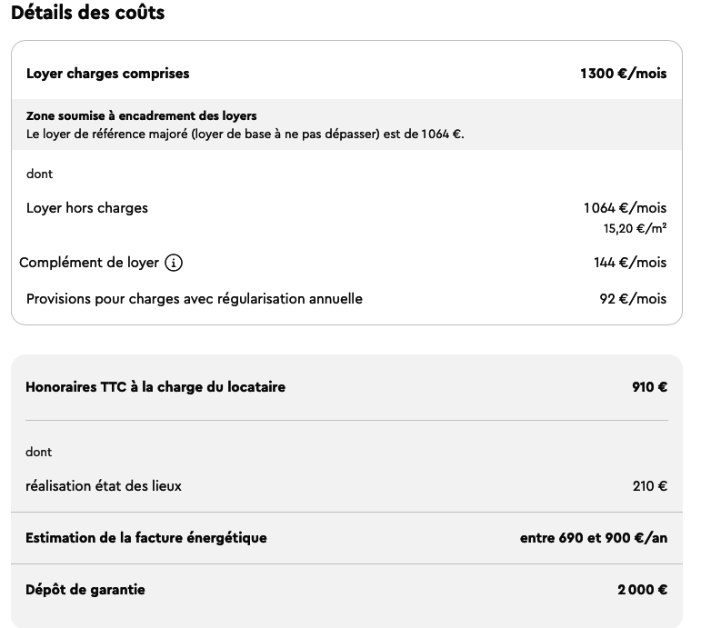Click the Dépôt de garantie label

click(x=85, y=590)
